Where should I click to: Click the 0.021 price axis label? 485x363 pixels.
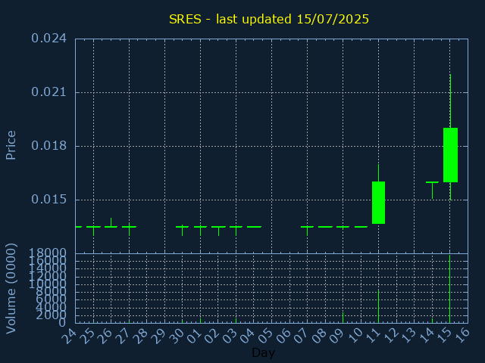click(48, 92)
